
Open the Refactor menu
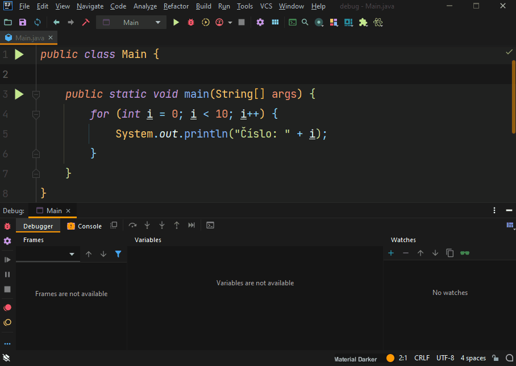[x=176, y=6]
